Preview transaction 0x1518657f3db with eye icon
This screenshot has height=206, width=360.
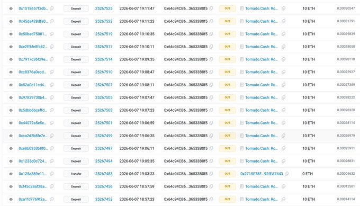(11, 8)
